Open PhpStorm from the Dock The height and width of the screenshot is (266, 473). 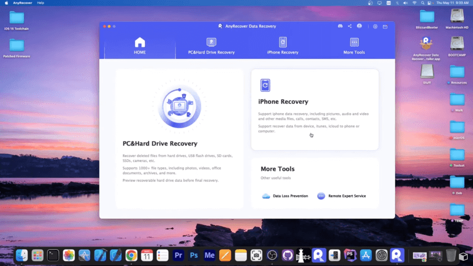click(x=350, y=256)
